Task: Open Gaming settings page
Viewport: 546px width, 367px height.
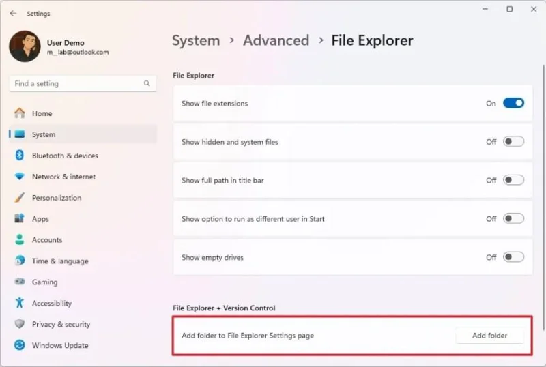Action: click(x=83, y=282)
